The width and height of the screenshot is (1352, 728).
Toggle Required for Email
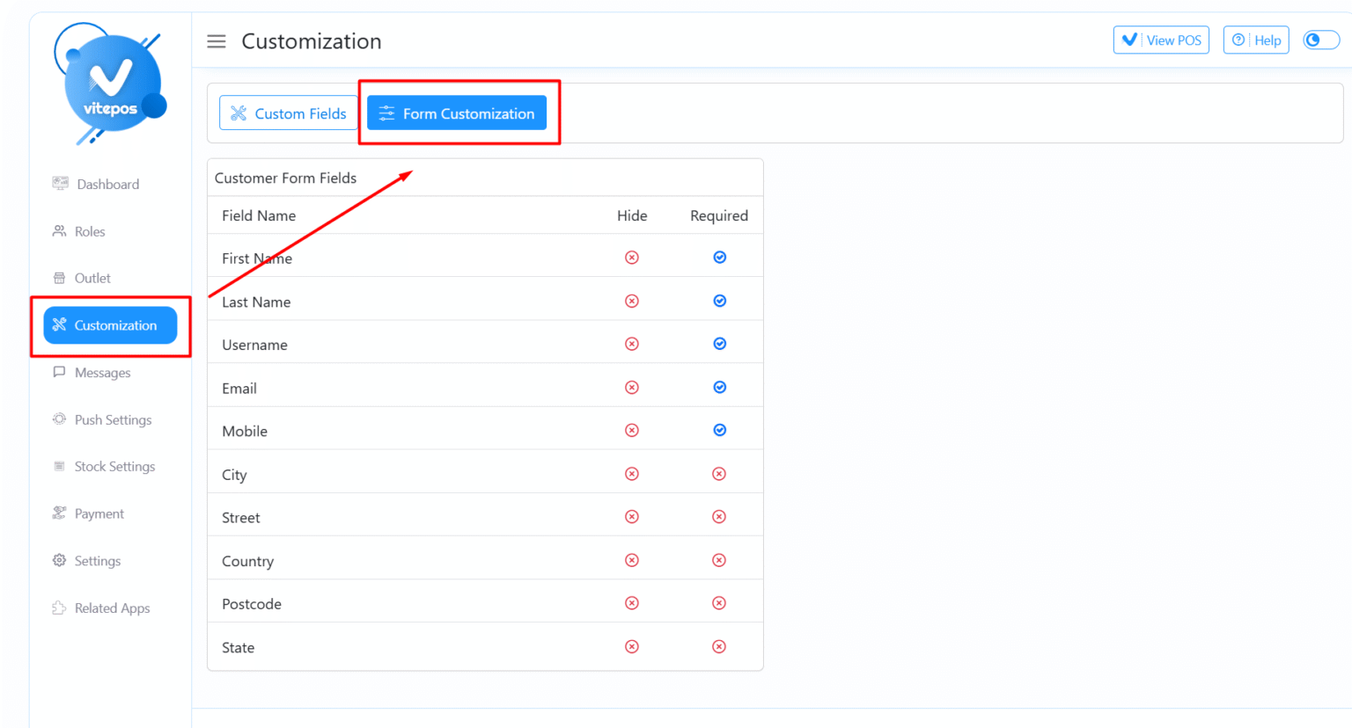point(720,387)
